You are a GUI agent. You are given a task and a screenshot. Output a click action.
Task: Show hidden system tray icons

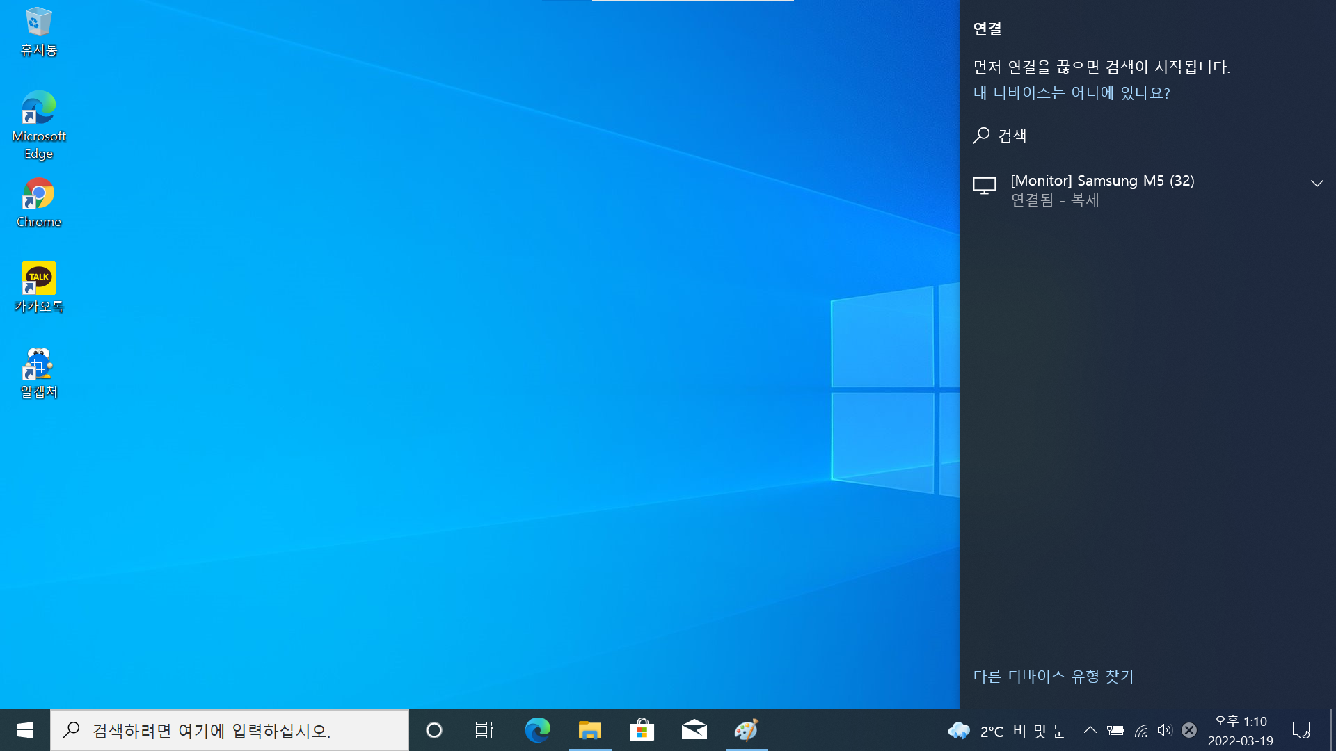[x=1090, y=730]
